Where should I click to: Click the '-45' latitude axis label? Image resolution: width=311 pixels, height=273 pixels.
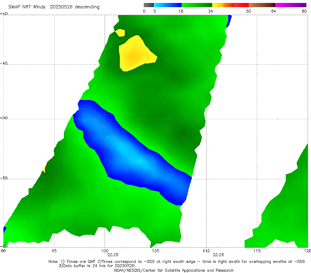click(4, 63)
